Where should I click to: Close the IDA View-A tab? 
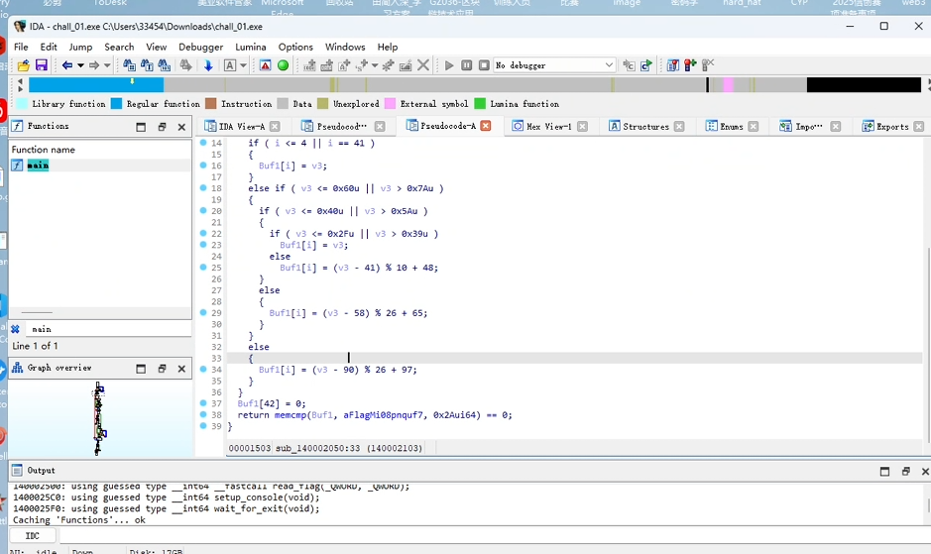point(275,127)
